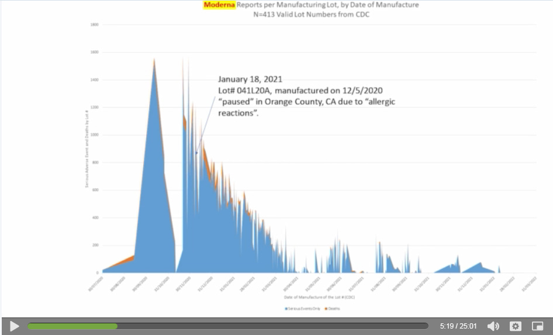Click the 1600 y-axis label
The image size is (553, 335).
(x=95, y=52)
